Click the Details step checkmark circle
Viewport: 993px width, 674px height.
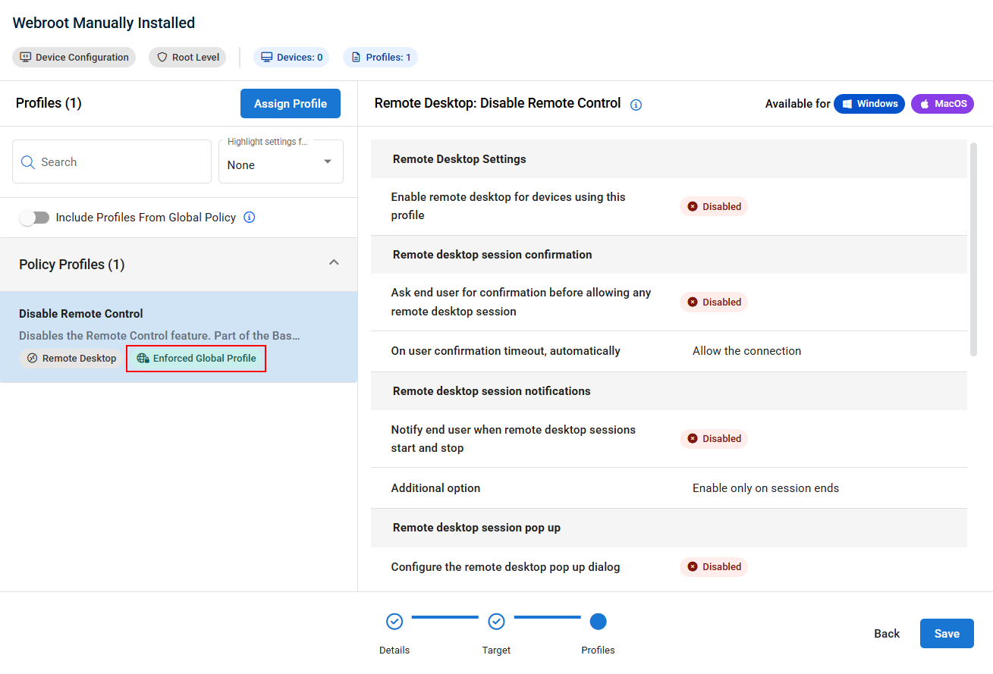click(x=394, y=622)
